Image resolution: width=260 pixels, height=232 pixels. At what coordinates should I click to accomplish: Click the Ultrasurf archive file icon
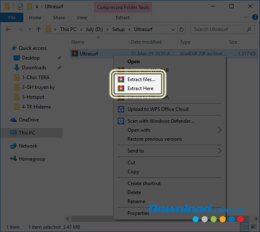[x=75, y=53]
